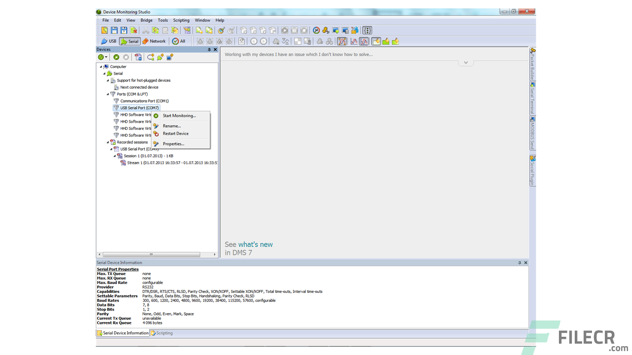Close the Devices panel with its X

tap(215, 49)
